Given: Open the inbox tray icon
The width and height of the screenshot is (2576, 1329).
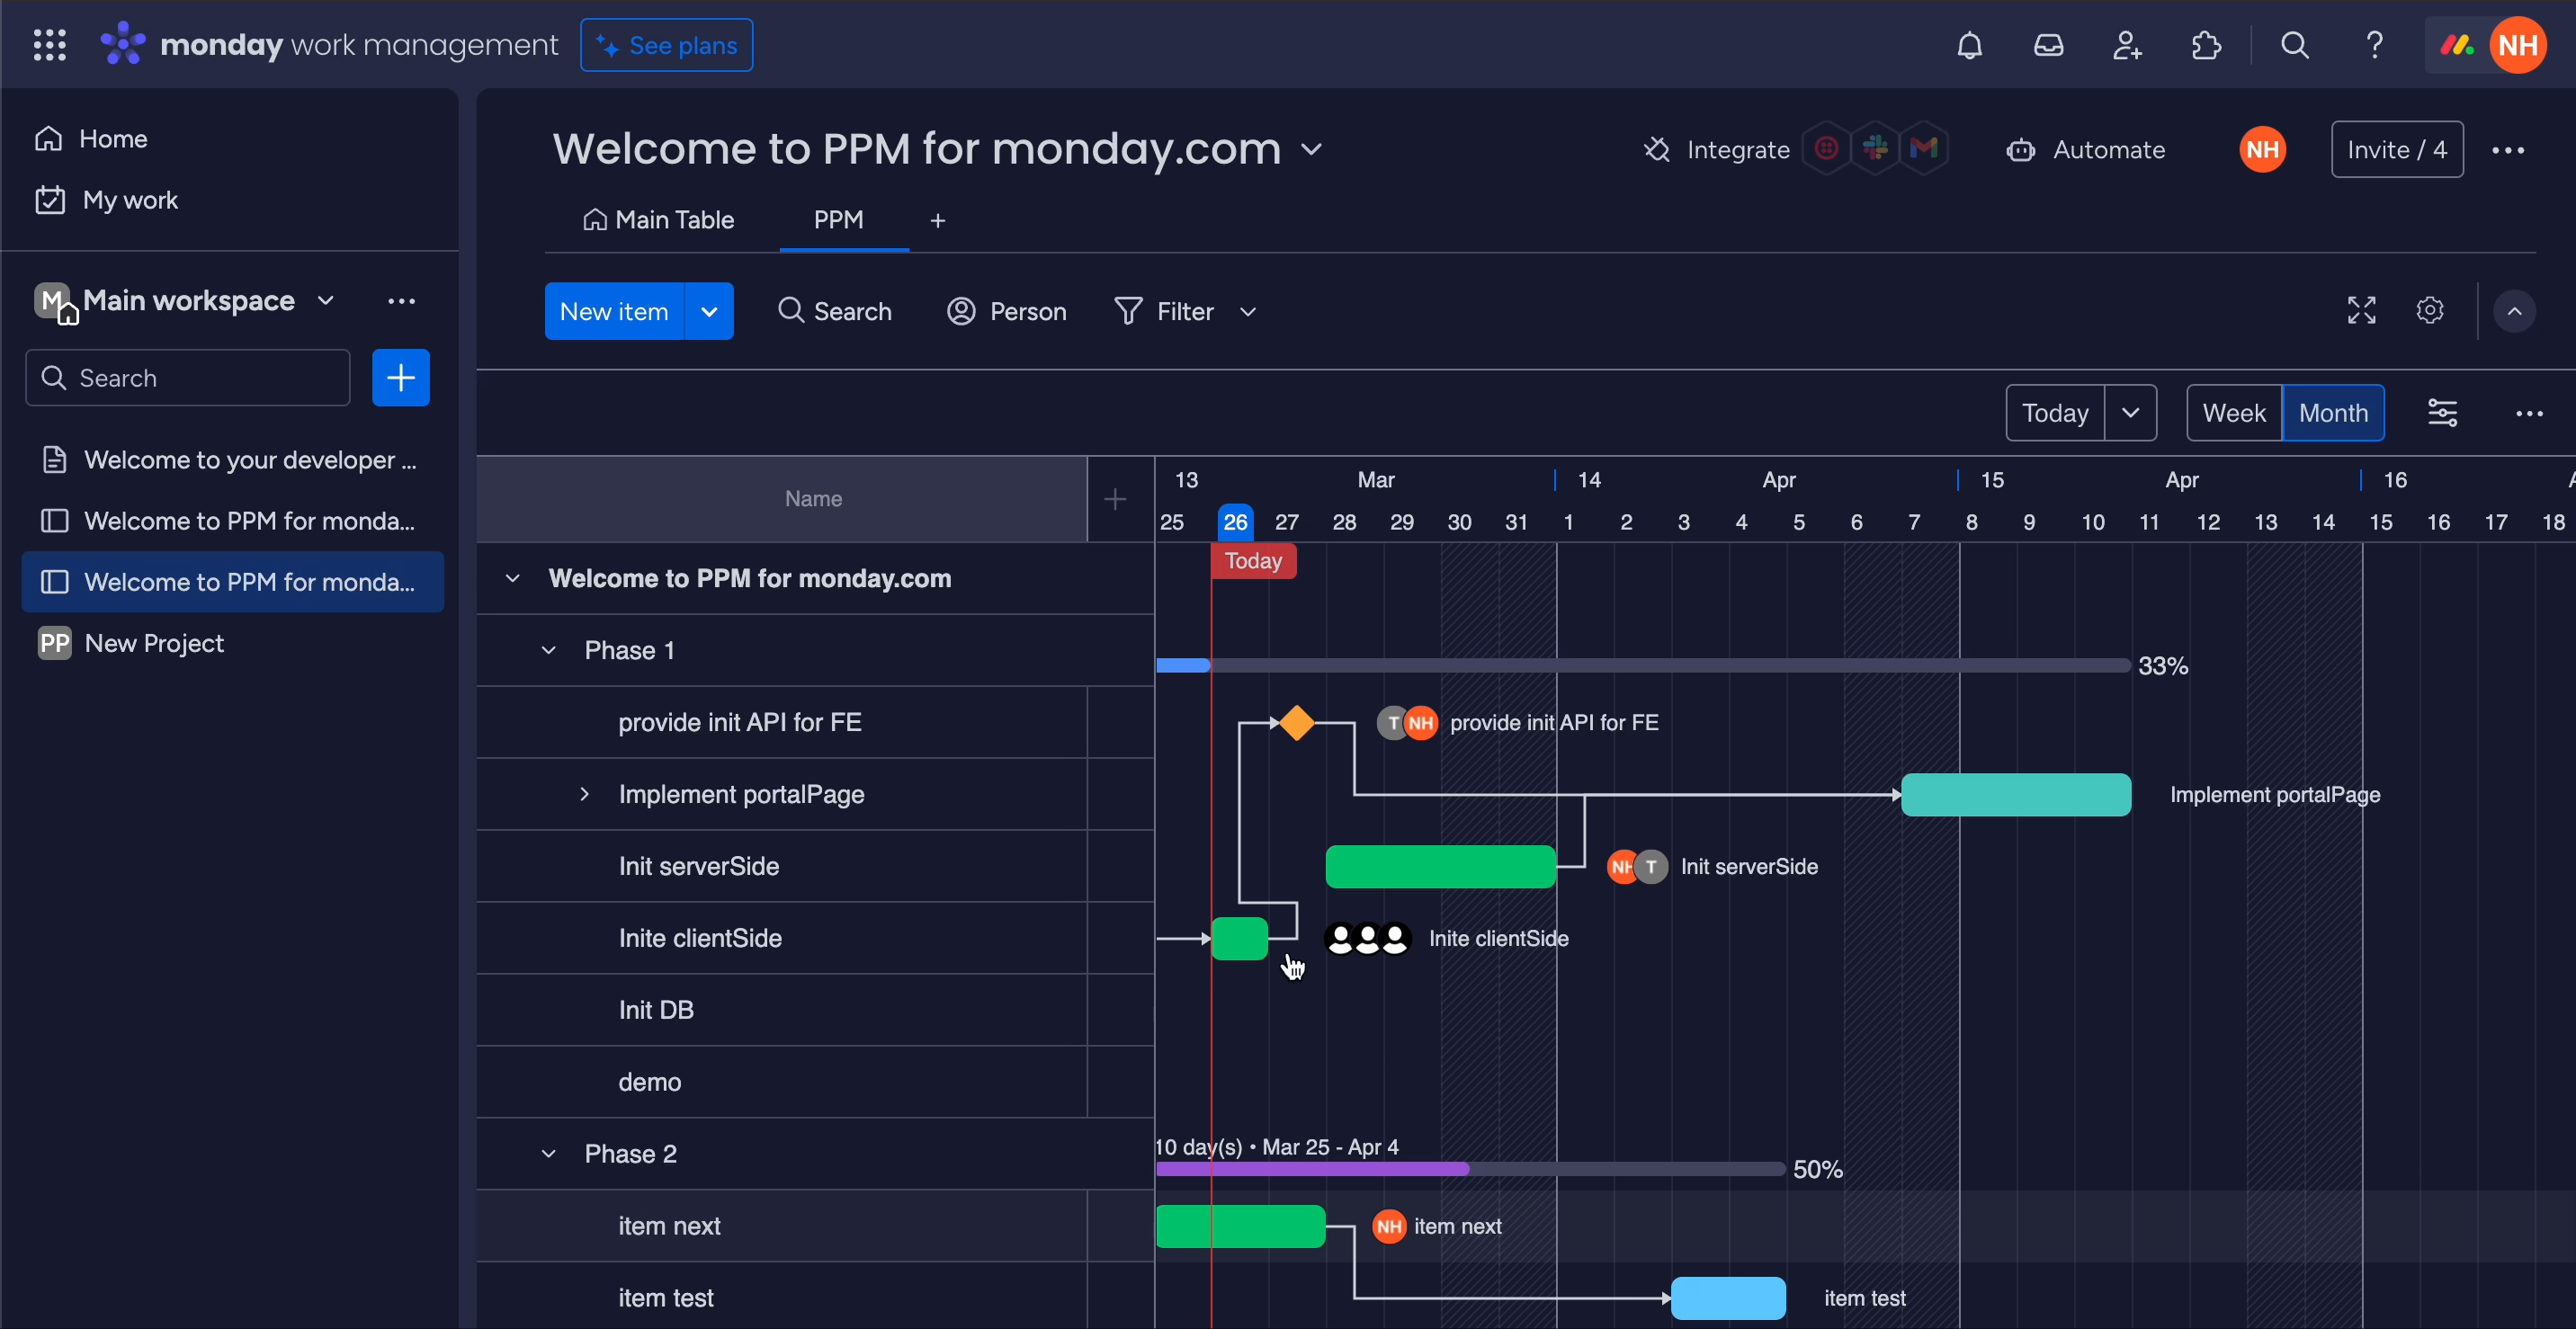Looking at the screenshot, I should tap(2048, 45).
